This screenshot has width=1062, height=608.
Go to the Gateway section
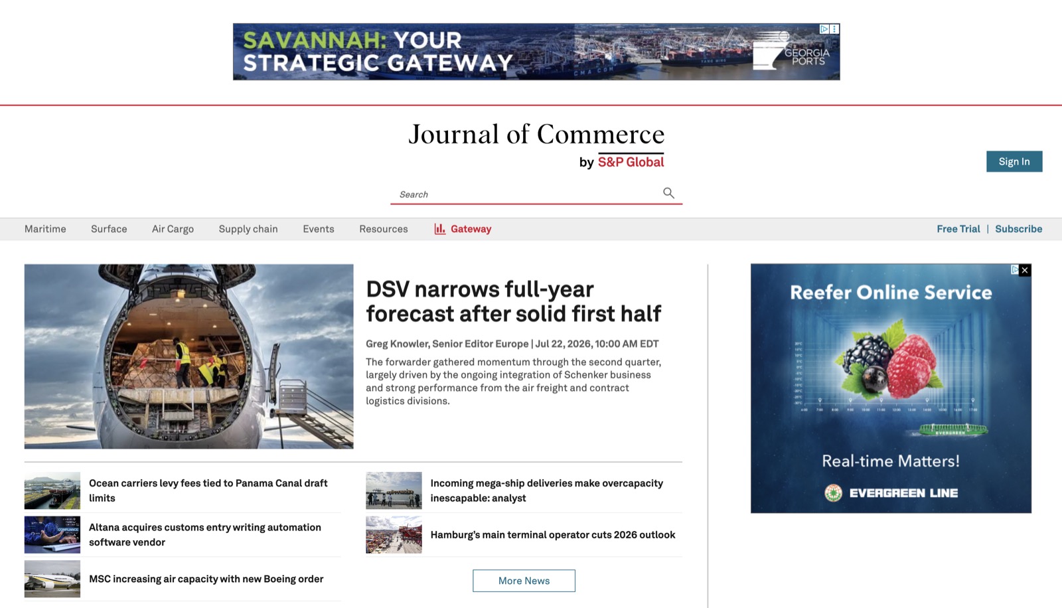pyautogui.click(x=471, y=229)
